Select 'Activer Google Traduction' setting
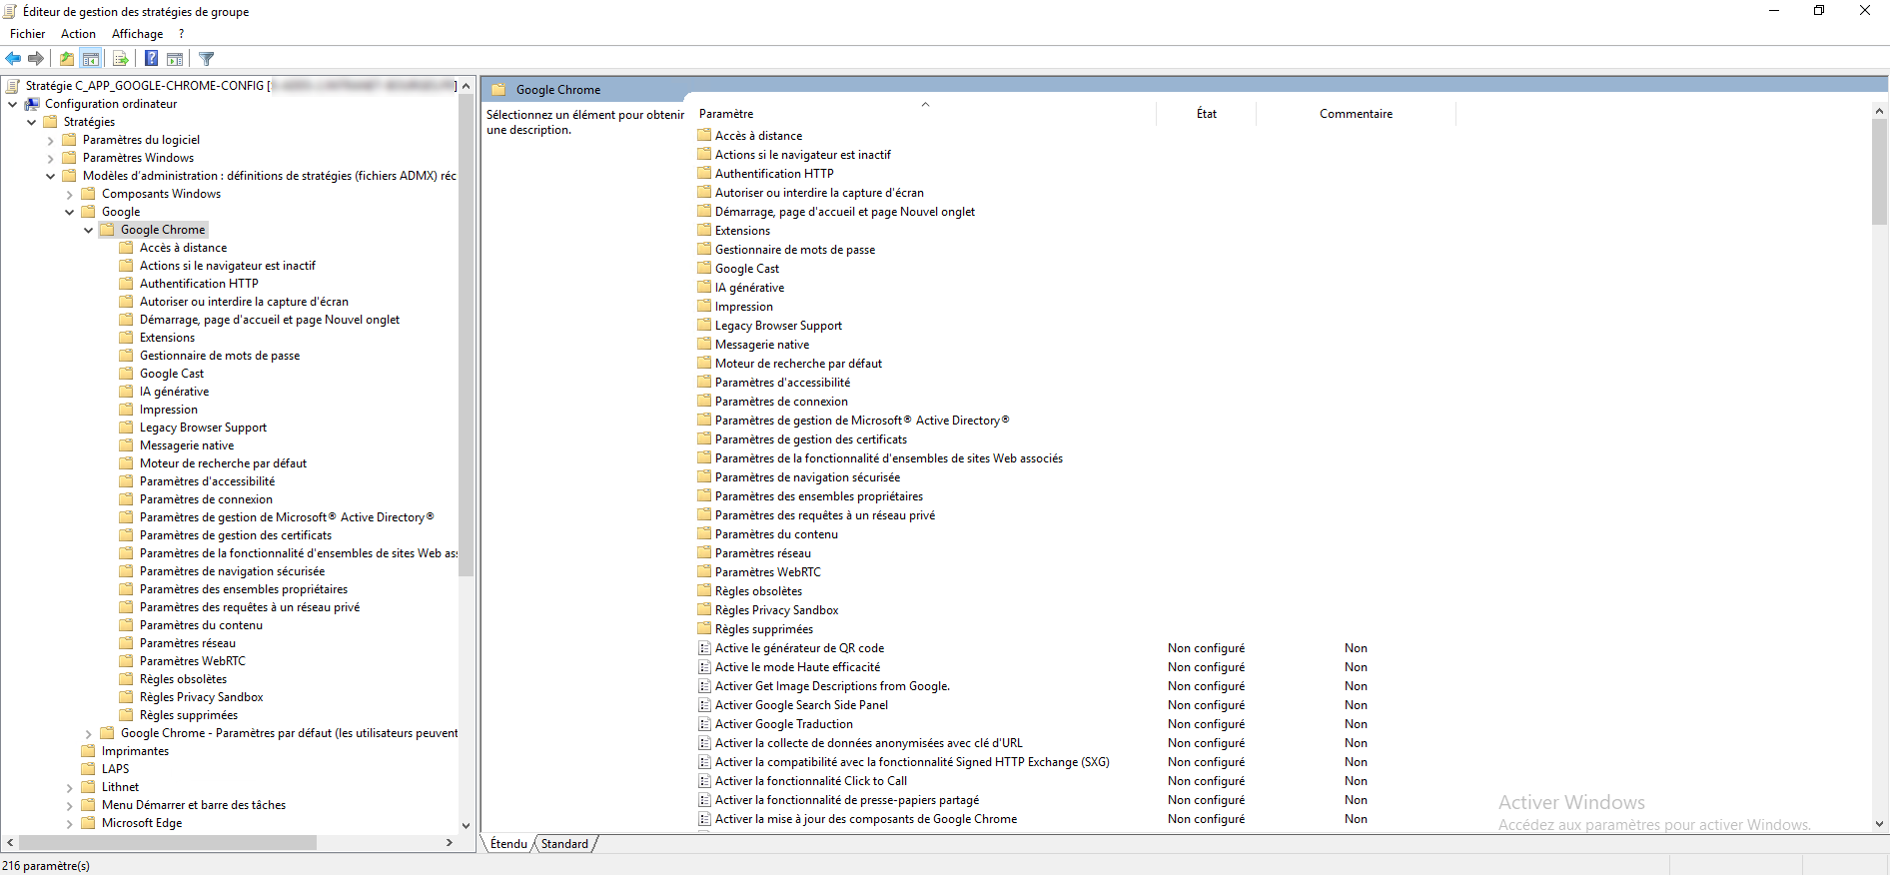This screenshot has height=875, width=1890. tap(783, 724)
